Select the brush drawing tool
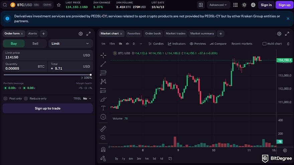The height and width of the screenshot is (165, 294). coord(103,99)
